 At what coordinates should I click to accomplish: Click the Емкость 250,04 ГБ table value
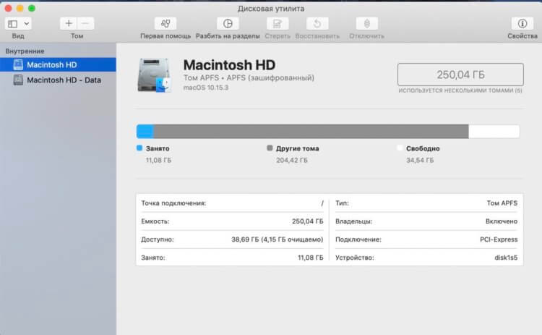[308, 221]
